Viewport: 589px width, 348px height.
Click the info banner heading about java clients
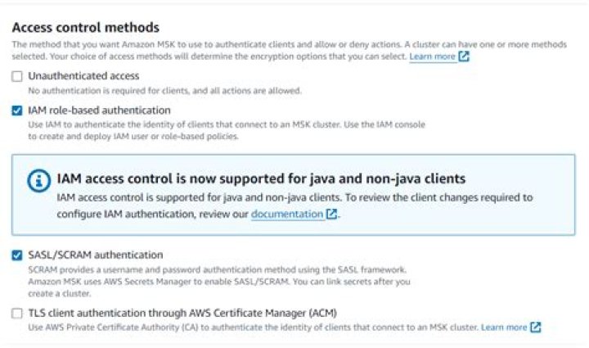click(x=261, y=179)
